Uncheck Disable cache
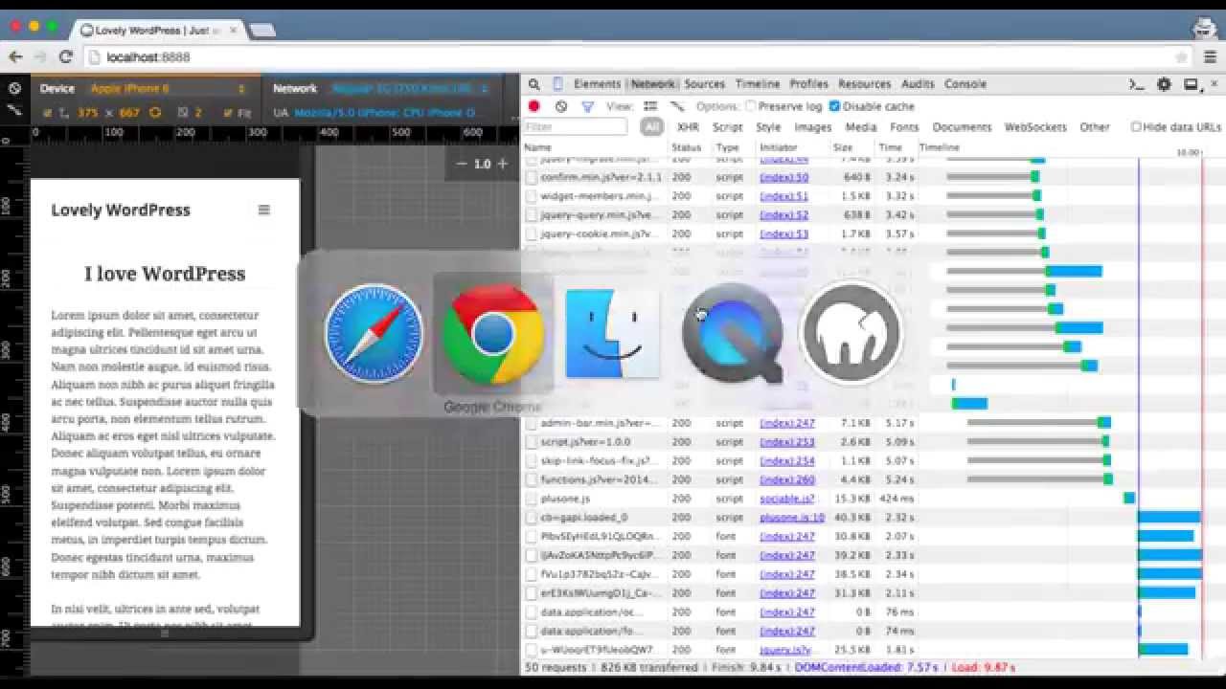Screen dimensions: 1226x689 click(834, 106)
